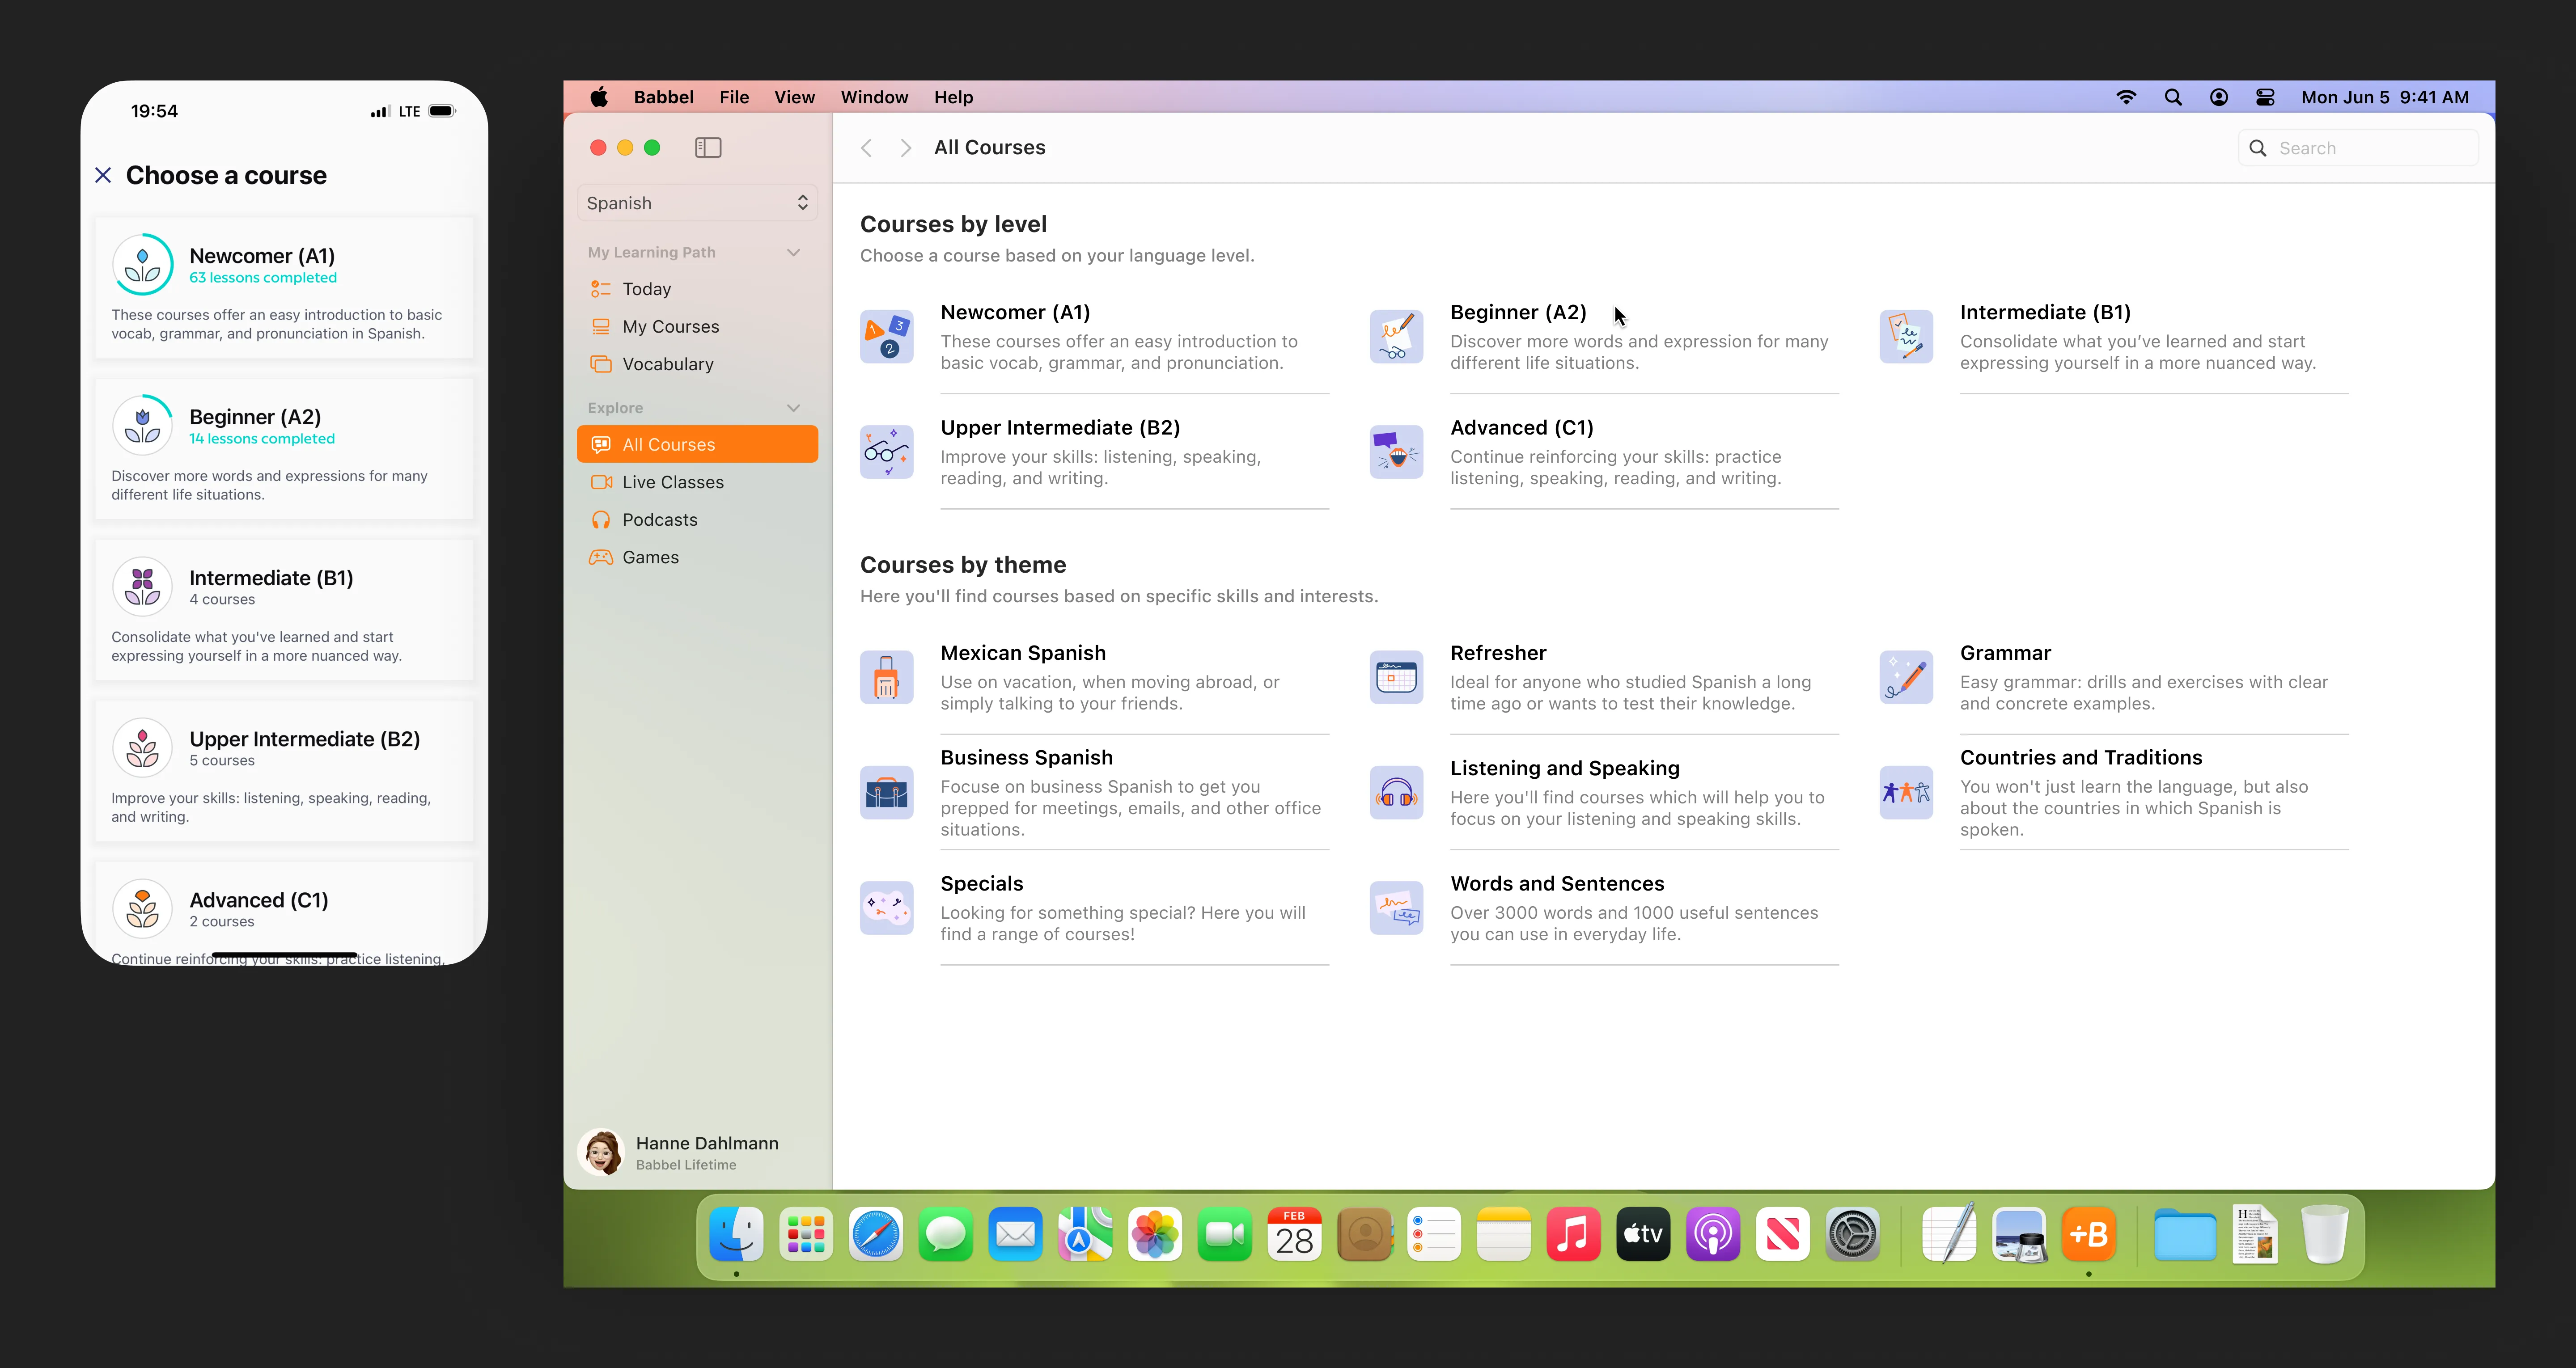Screen dimensions: 2576x1368
Task: Open Control Center in the menu bar
Action: [2265, 97]
